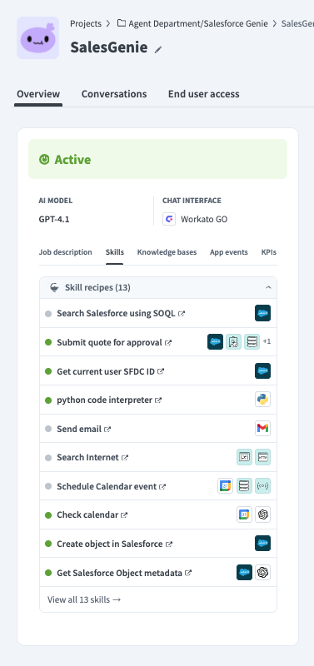Viewport: 314px width, 666px height.
Task: Switch to the Overview tab
Action: (38, 94)
